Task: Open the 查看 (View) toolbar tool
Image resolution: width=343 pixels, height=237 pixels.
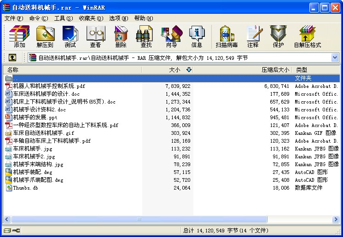Action: pyautogui.click(x=95, y=36)
